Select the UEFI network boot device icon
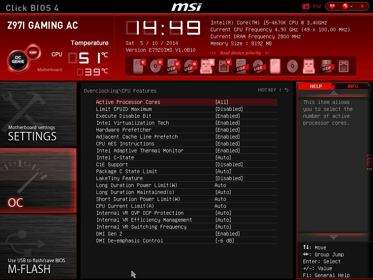The width and height of the screenshot is (373, 280). (224, 66)
